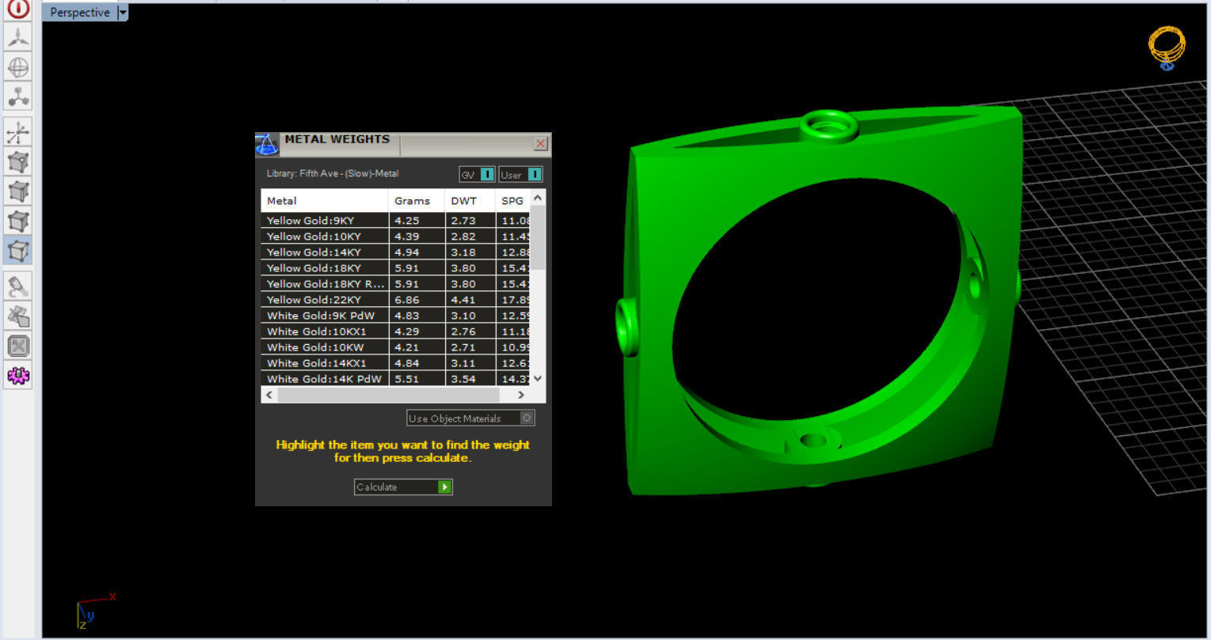The width and height of the screenshot is (1211, 640).
Task: Select the Yellow Gold:9KY row
Action: 396,220
